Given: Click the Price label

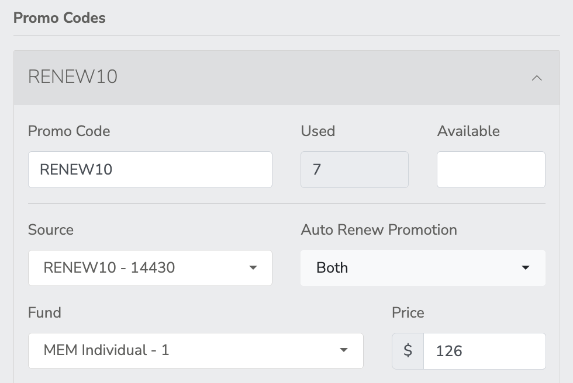Looking at the screenshot, I should tap(408, 313).
